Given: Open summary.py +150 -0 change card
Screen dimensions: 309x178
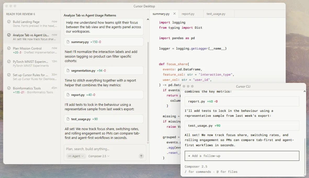Looking at the screenshot, I should point(104,42).
